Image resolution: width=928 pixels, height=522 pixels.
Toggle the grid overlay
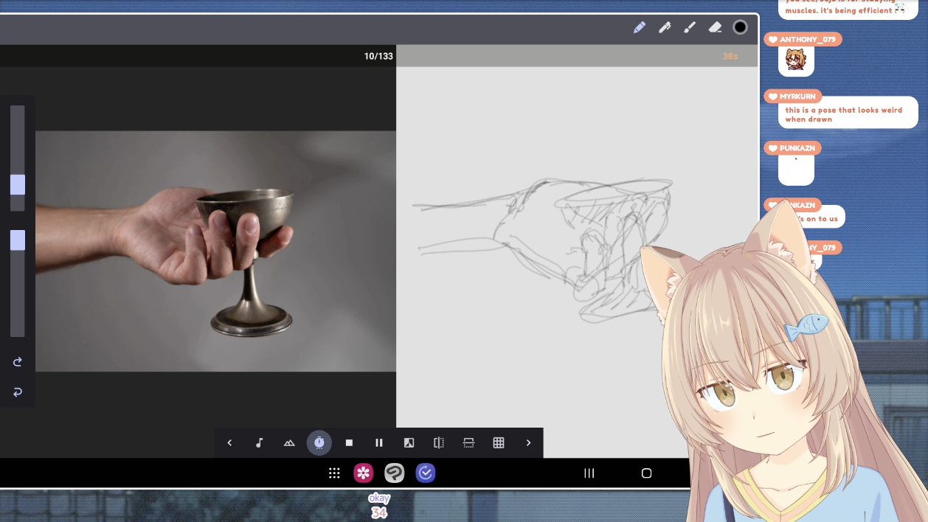pyautogui.click(x=499, y=442)
